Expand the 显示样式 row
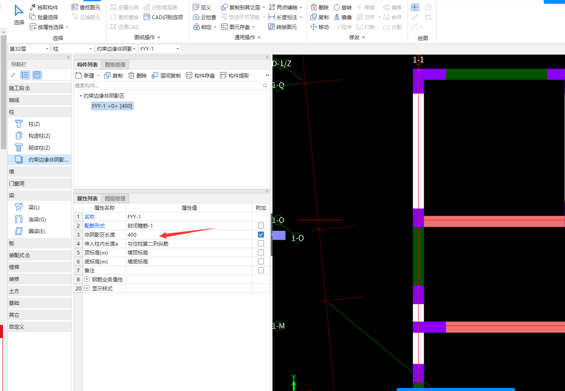 (87, 288)
